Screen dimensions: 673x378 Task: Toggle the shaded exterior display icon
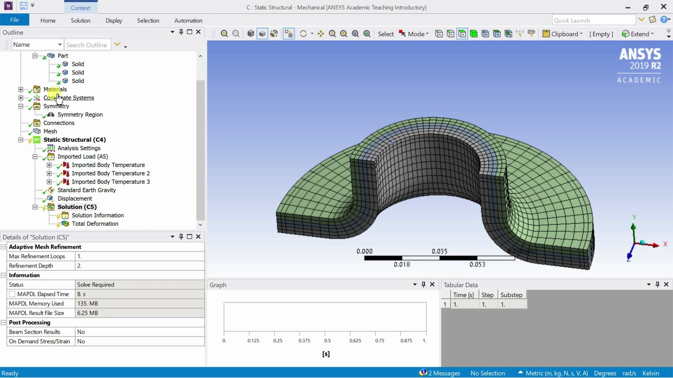click(x=262, y=34)
